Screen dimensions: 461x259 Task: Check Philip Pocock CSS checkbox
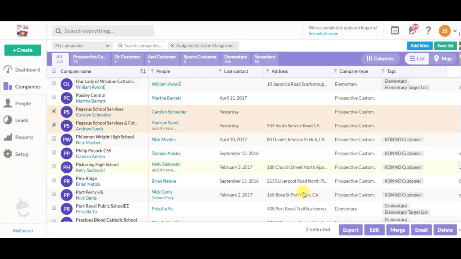pyautogui.click(x=54, y=152)
